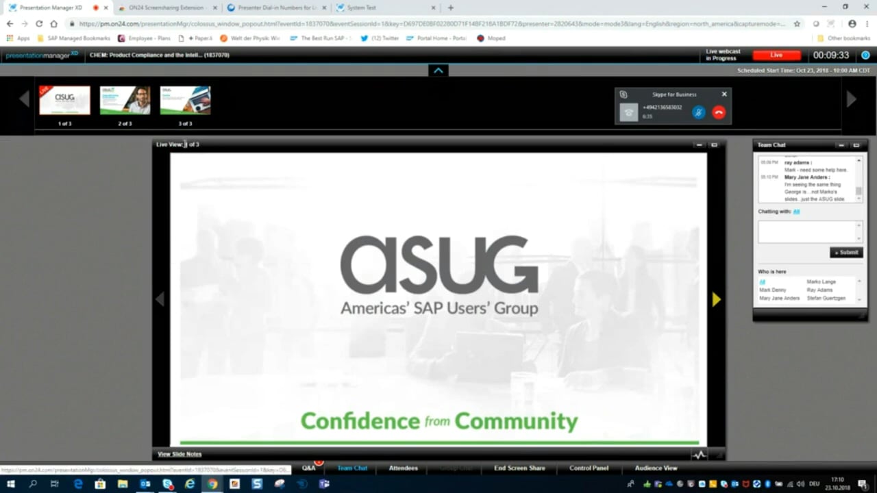The width and height of the screenshot is (877, 493).
Task: Click the 'All' link next to Chatting with
Action: [x=797, y=212]
